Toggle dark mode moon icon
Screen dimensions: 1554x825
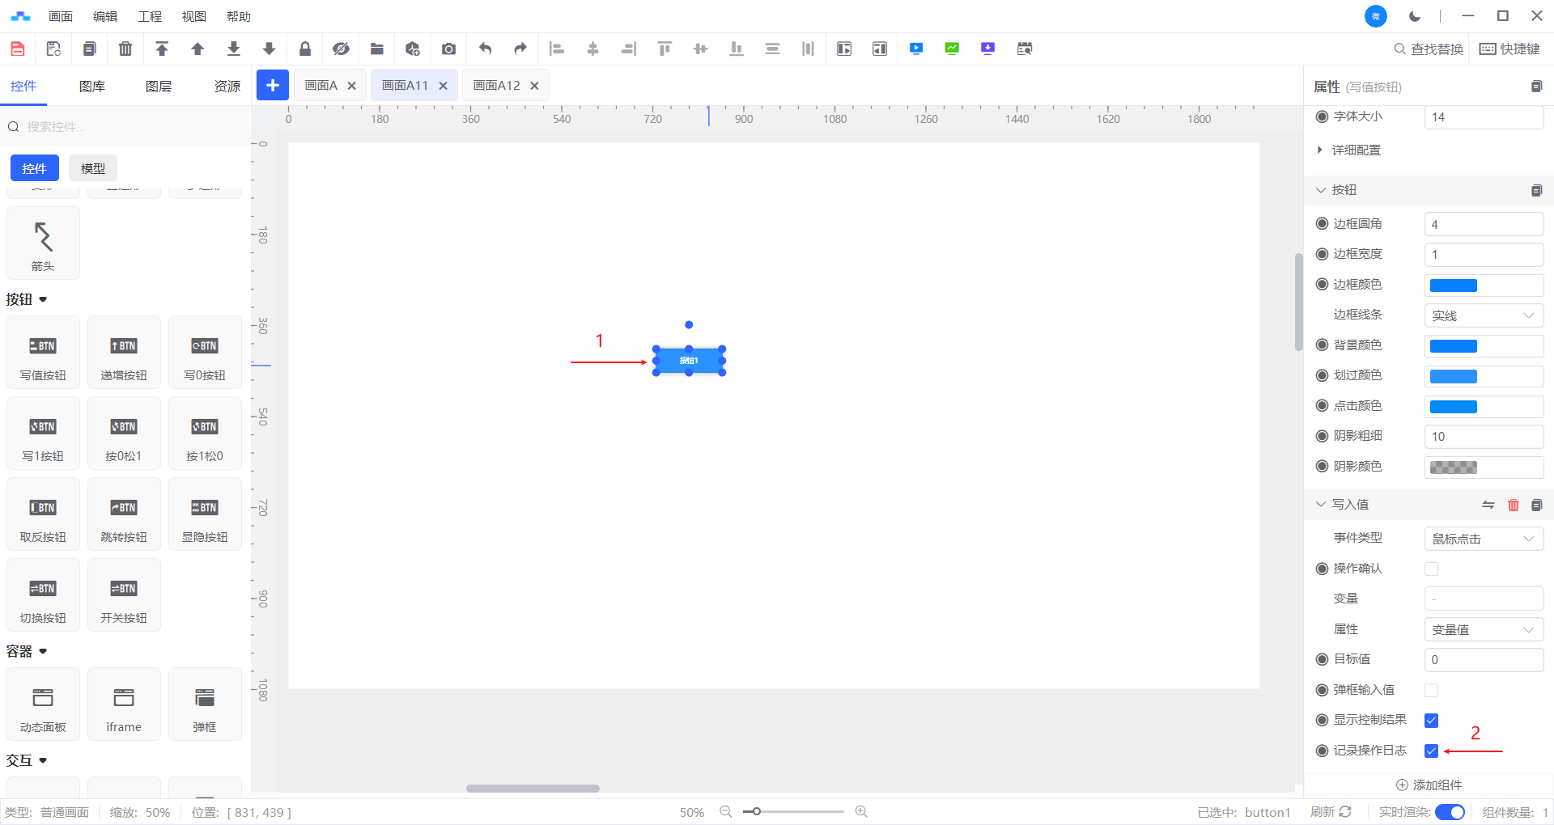(x=1415, y=16)
